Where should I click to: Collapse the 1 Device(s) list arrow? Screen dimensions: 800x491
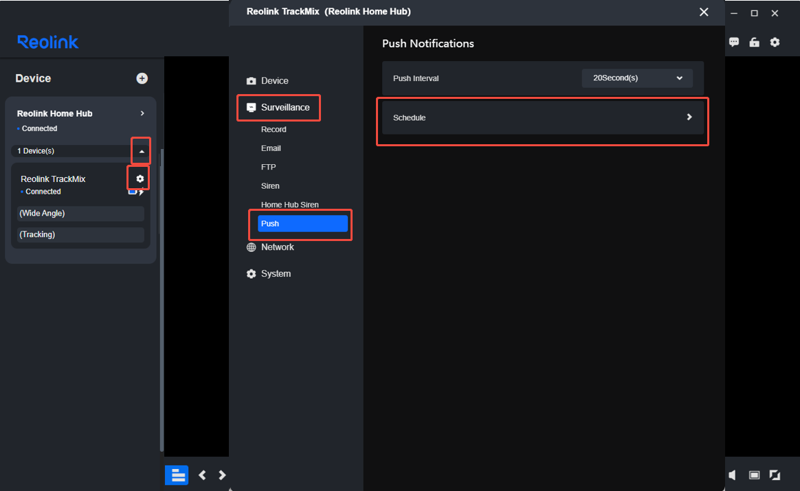[x=142, y=152]
